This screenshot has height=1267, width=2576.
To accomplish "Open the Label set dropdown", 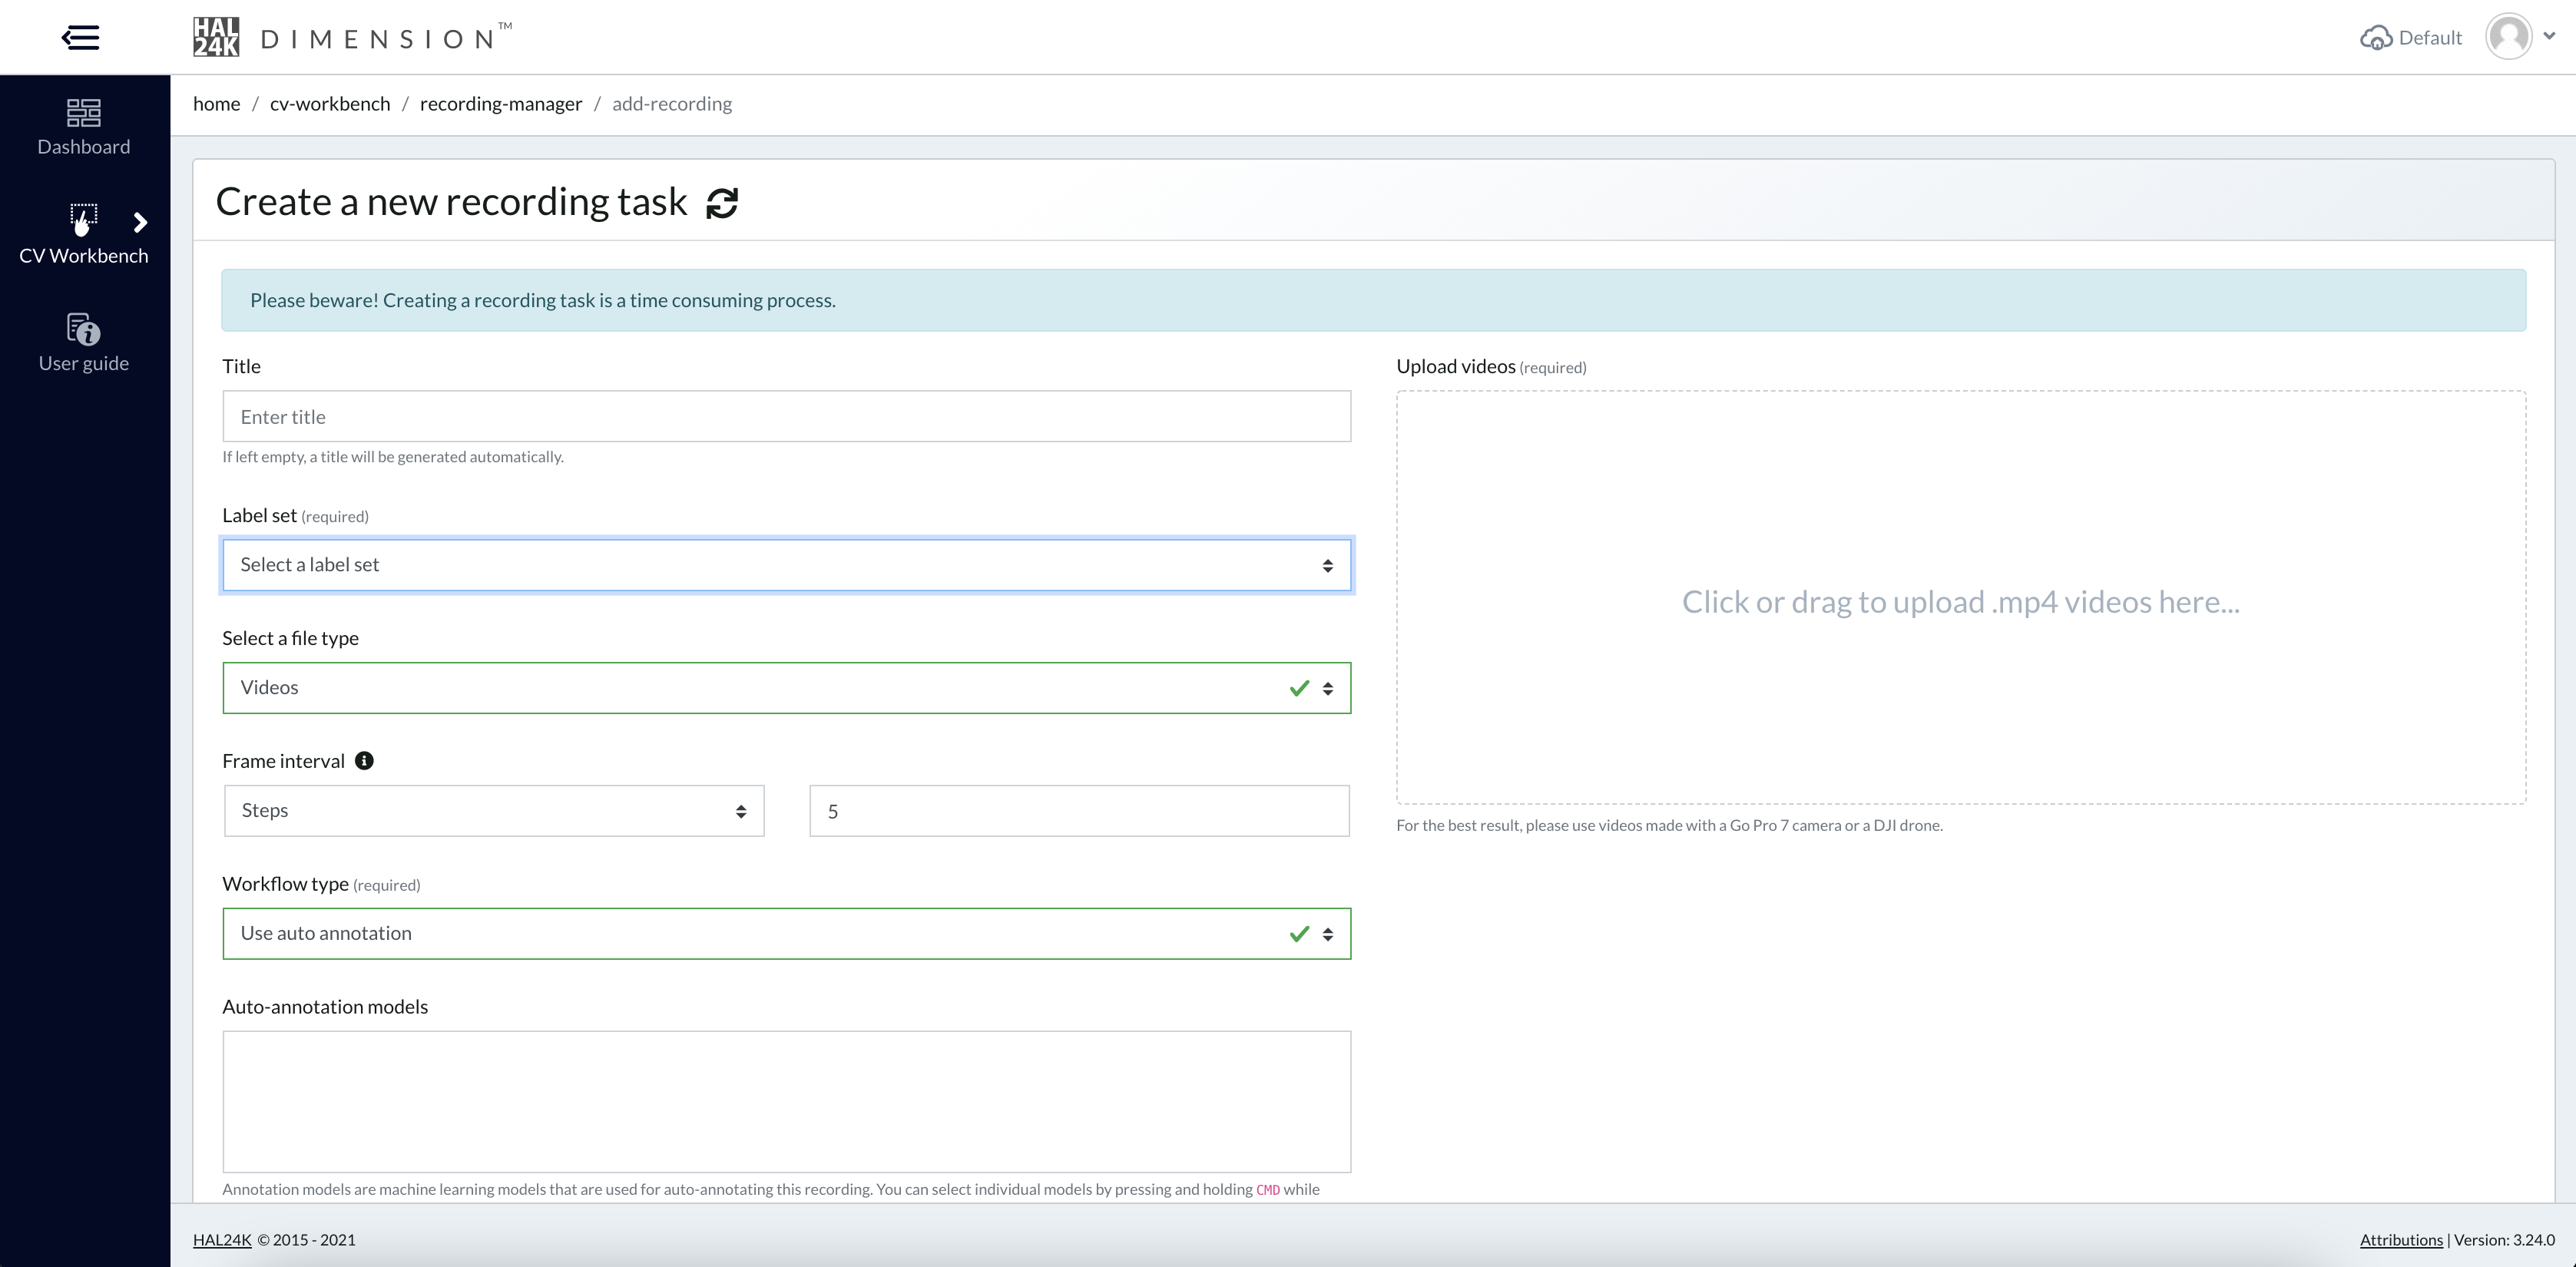I will point(786,565).
